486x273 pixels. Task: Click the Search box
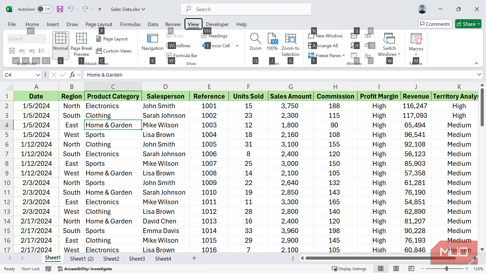coord(246,9)
